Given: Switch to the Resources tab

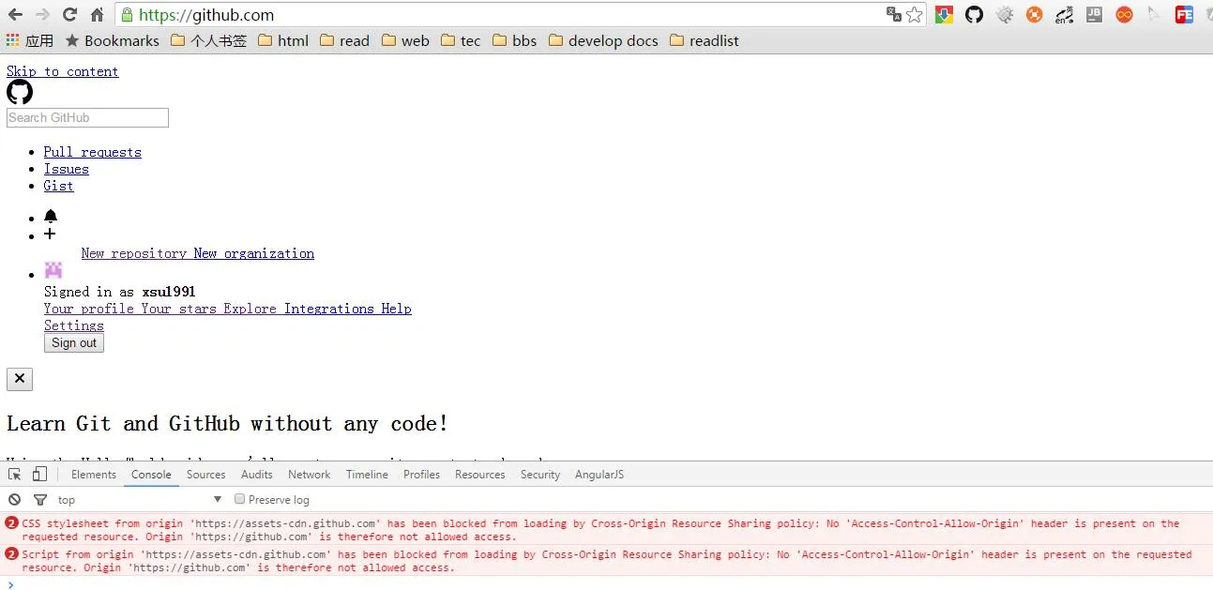Looking at the screenshot, I should click(x=480, y=475).
